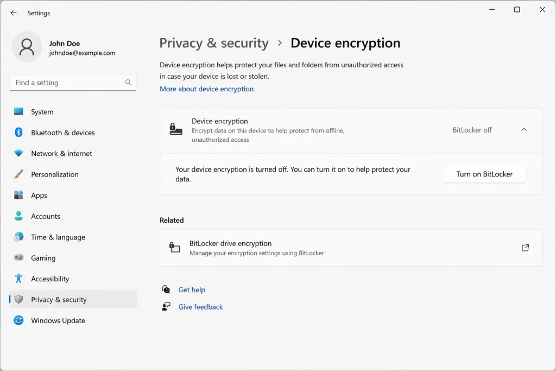556x371 pixels.
Task: Maximize the Settings window
Action: [517, 10]
